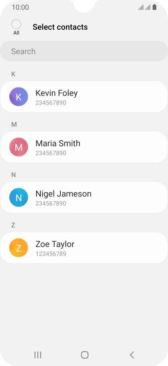
Task: Tap the orange Z avatar for Zoe Taylor
Action: click(x=19, y=248)
